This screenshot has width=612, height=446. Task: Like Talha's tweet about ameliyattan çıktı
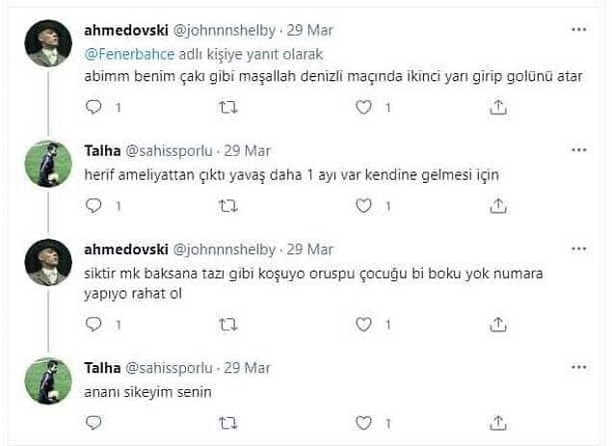tap(363, 205)
